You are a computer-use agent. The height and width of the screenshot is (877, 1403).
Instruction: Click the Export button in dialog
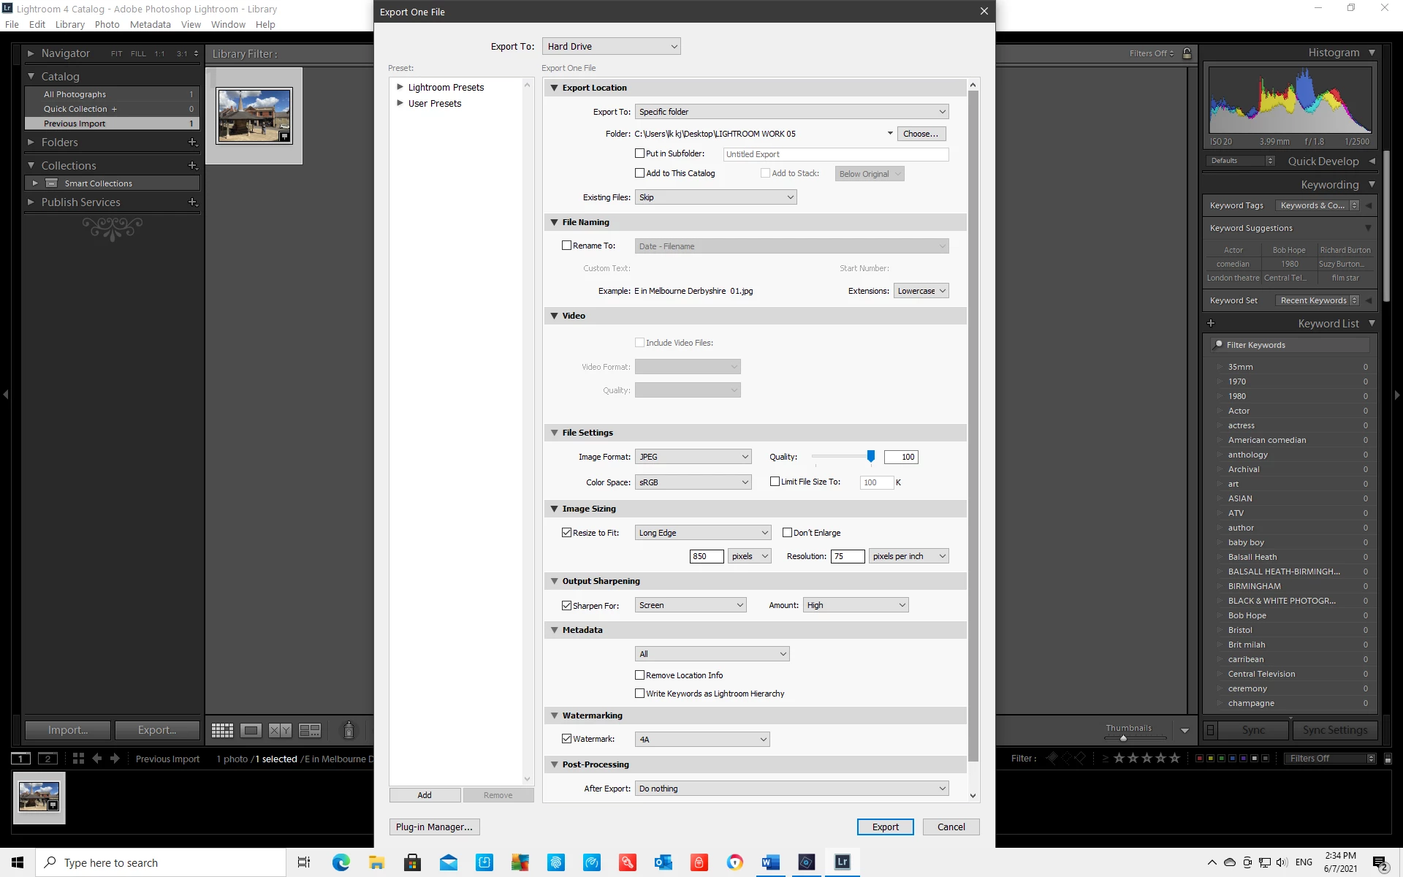pyautogui.click(x=885, y=827)
